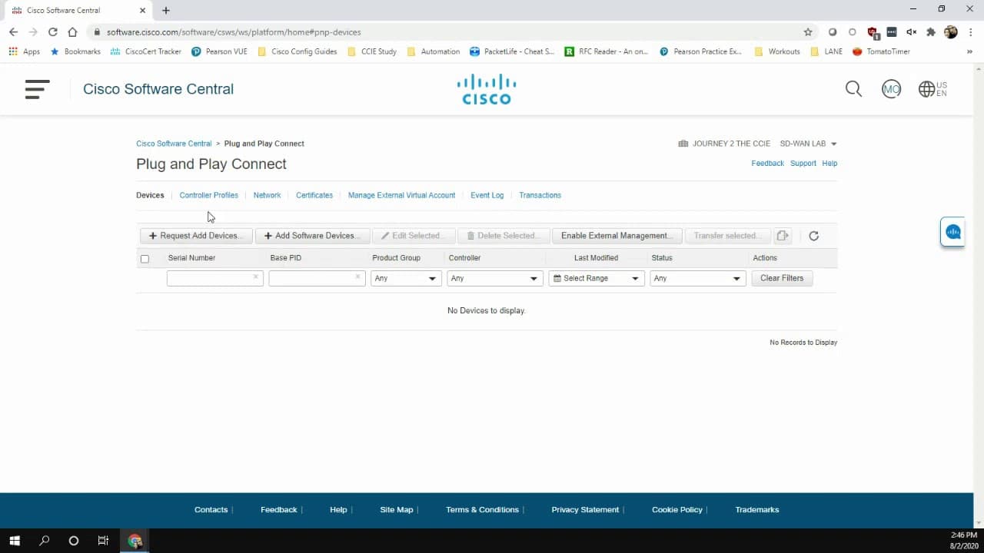
Task: Toggle the select-all devices checkbox
Action: click(x=145, y=259)
